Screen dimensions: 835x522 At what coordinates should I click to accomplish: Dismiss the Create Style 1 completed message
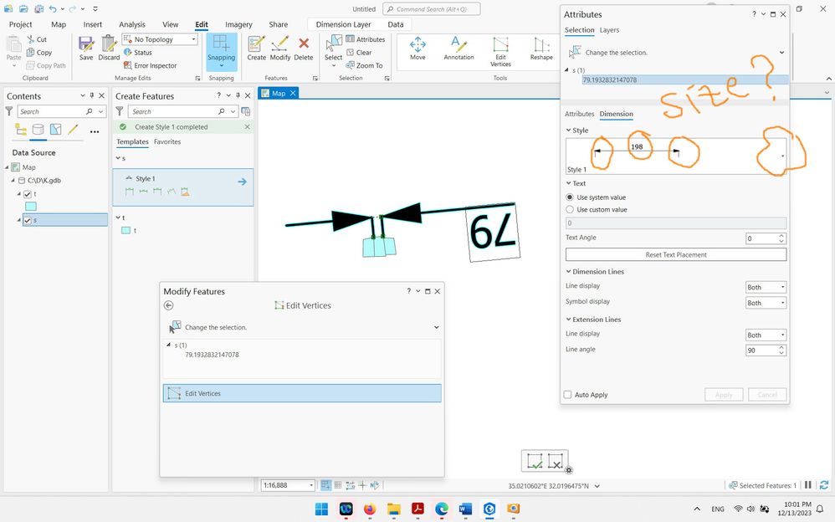click(247, 127)
